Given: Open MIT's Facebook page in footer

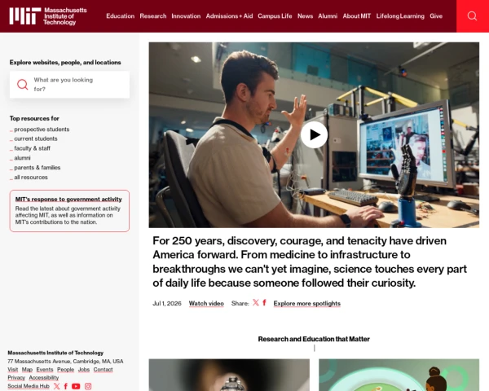Looking at the screenshot, I should pos(66,386).
